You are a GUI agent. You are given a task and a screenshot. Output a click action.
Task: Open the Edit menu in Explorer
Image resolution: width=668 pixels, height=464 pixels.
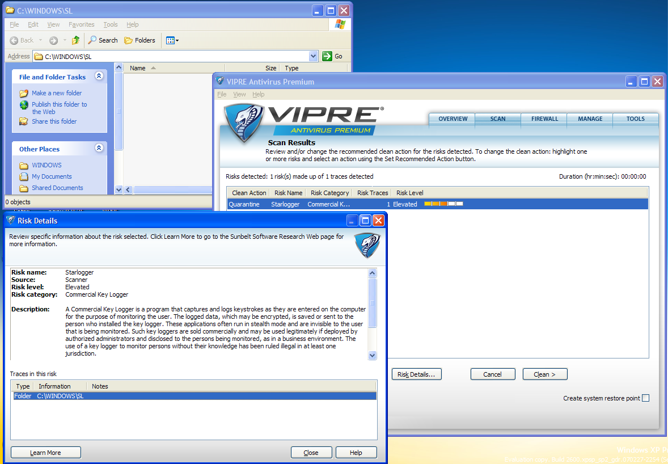pyautogui.click(x=33, y=24)
